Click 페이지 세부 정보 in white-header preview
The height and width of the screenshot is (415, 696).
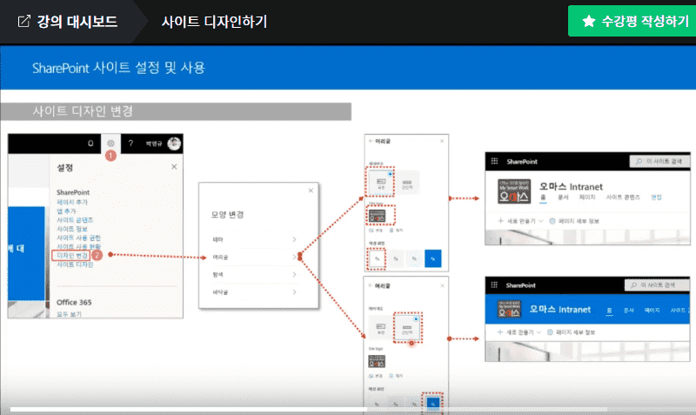(x=574, y=221)
